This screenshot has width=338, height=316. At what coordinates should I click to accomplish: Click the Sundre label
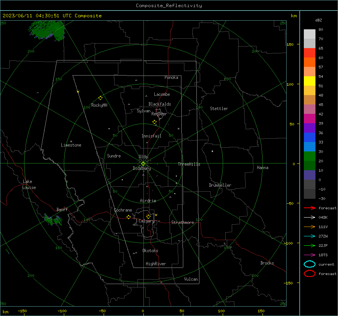pyautogui.click(x=114, y=156)
